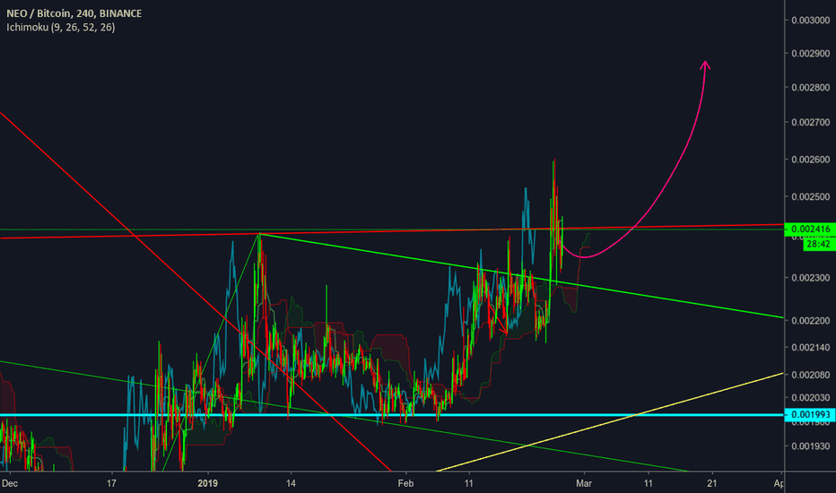Click the 11 date label after Mar

[648, 483]
